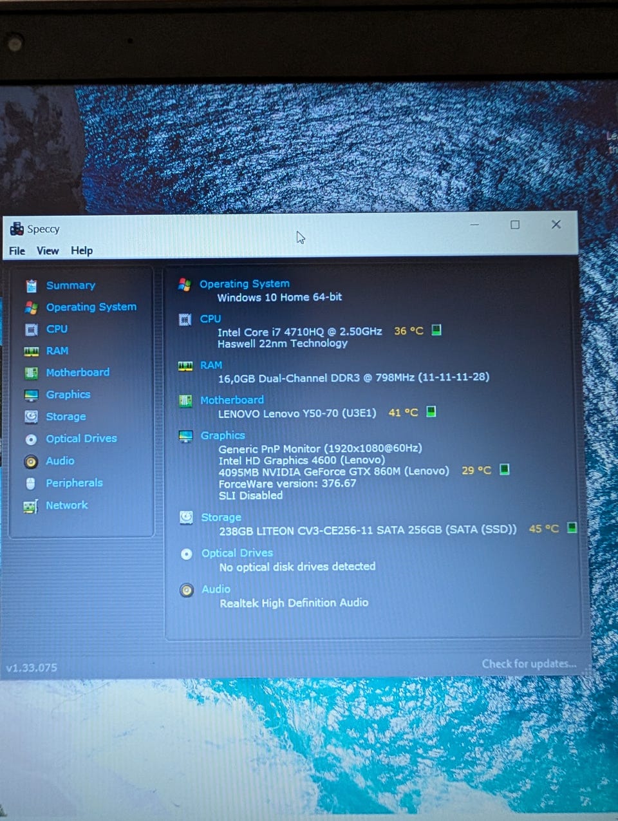Click the sidebar Windows flag icon

tap(31, 308)
